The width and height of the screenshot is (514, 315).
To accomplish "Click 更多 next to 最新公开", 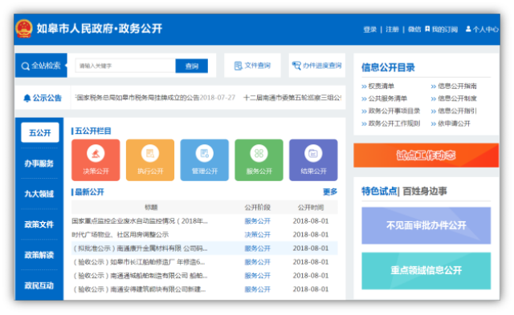I will tap(330, 192).
